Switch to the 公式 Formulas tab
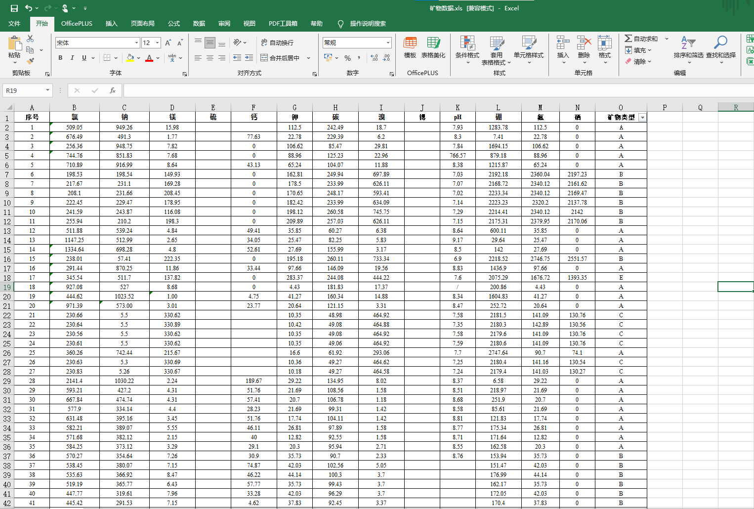The height and width of the screenshot is (509, 754). pos(174,23)
